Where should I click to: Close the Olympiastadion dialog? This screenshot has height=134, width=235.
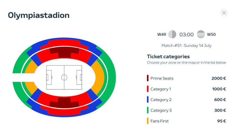tap(224, 13)
